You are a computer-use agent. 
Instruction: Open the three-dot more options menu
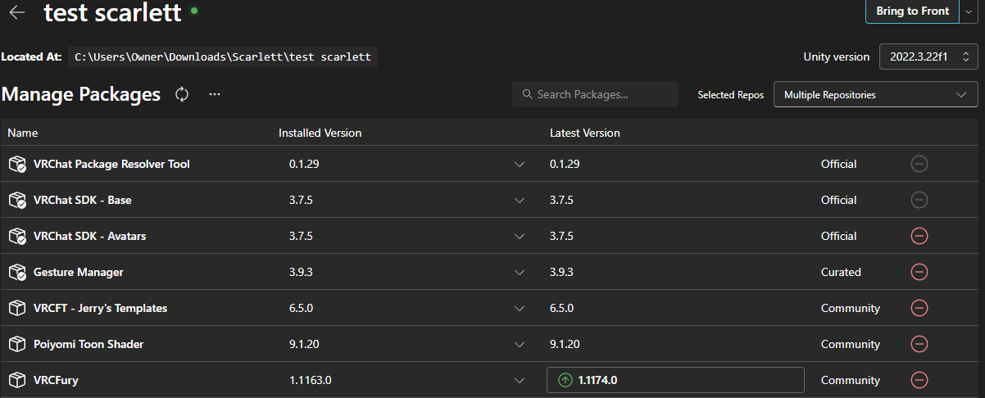pos(215,94)
